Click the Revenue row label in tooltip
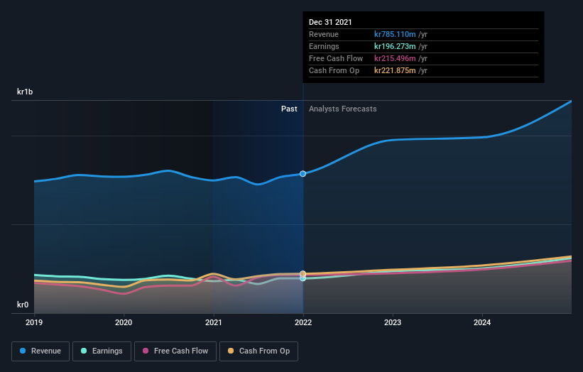This screenshot has width=583, height=372. [x=324, y=34]
